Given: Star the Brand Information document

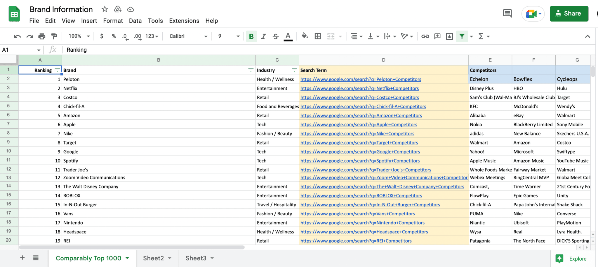Looking at the screenshot, I should coord(105,9).
